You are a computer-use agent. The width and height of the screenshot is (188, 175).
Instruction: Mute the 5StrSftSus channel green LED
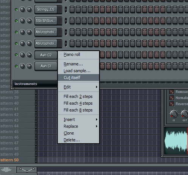coord(16,21)
